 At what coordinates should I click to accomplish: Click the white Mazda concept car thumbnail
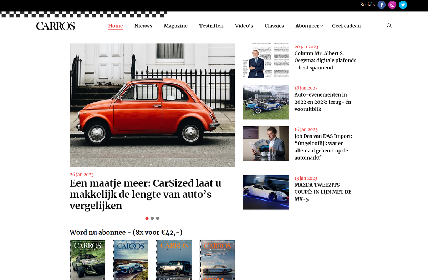tap(266, 192)
